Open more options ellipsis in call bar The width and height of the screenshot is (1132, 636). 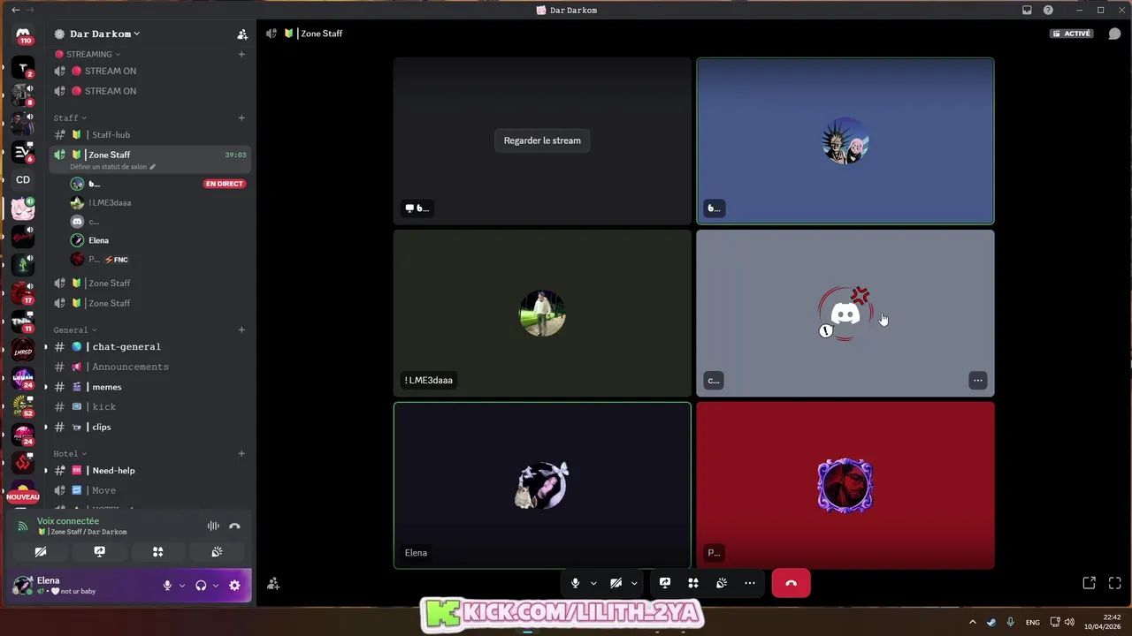750,583
